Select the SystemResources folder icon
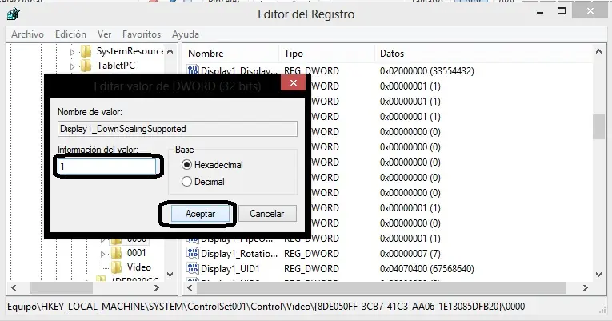This screenshot has width=612, height=321. (86, 51)
